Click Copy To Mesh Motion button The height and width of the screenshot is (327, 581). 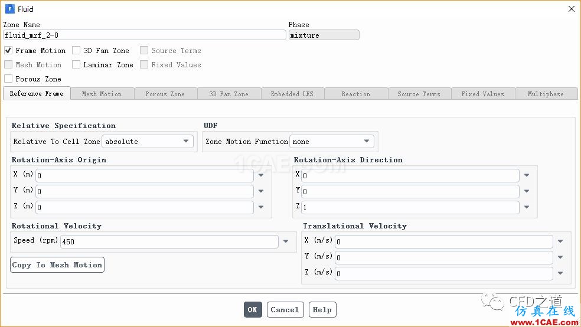[57, 265]
